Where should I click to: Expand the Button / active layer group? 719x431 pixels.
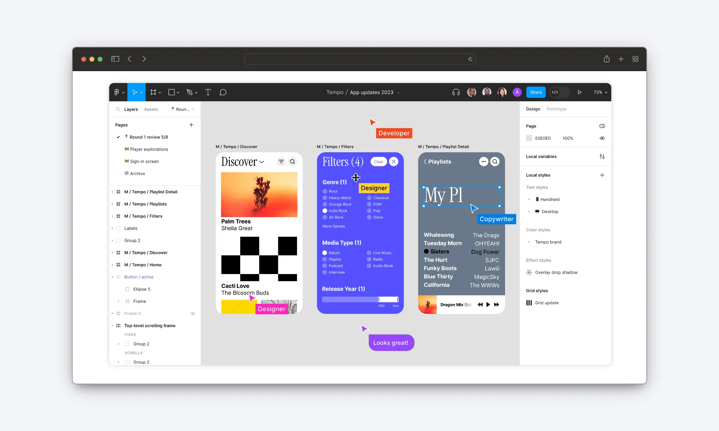coord(113,277)
